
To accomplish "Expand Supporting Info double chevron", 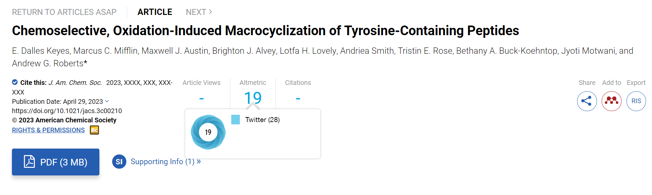I will pos(199,162).
